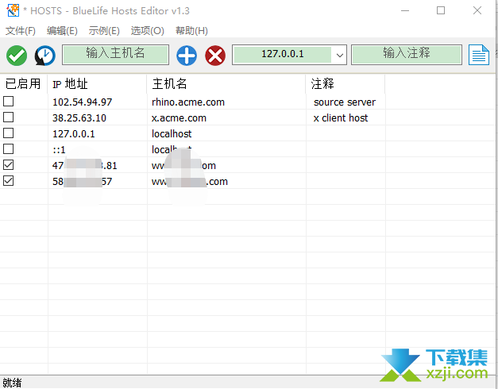Click the blue plus add entry icon

187,56
